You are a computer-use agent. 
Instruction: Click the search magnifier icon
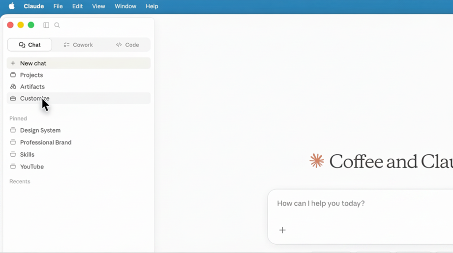pyautogui.click(x=57, y=25)
